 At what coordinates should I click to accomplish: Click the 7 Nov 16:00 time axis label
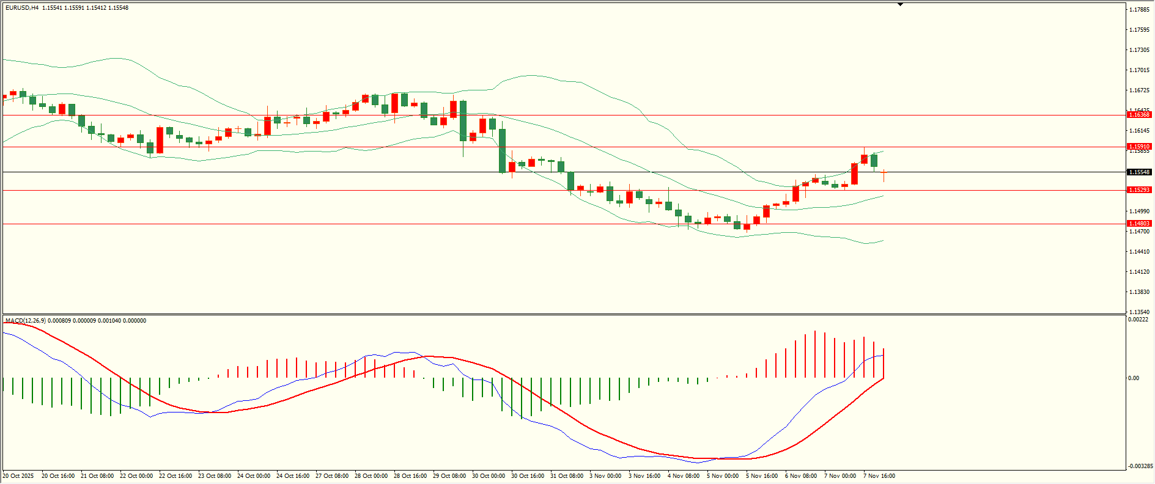879,476
